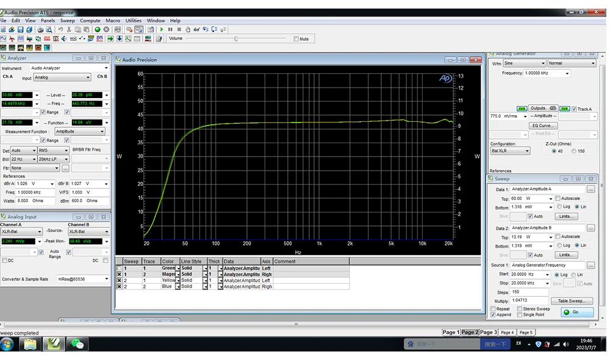Click the eyeglasses icon in toolbar
Viewport: 610px width, 357px height.
point(196,29)
